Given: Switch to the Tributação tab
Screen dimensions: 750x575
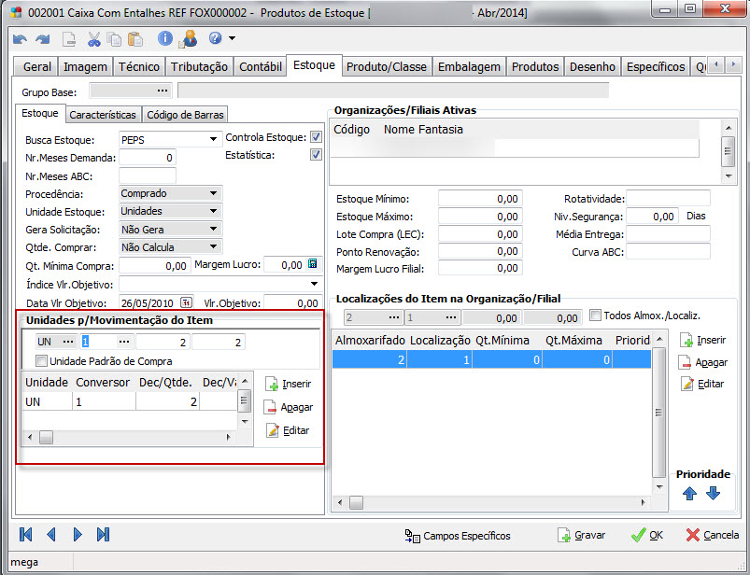Looking at the screenshot, I should [199, 67].
